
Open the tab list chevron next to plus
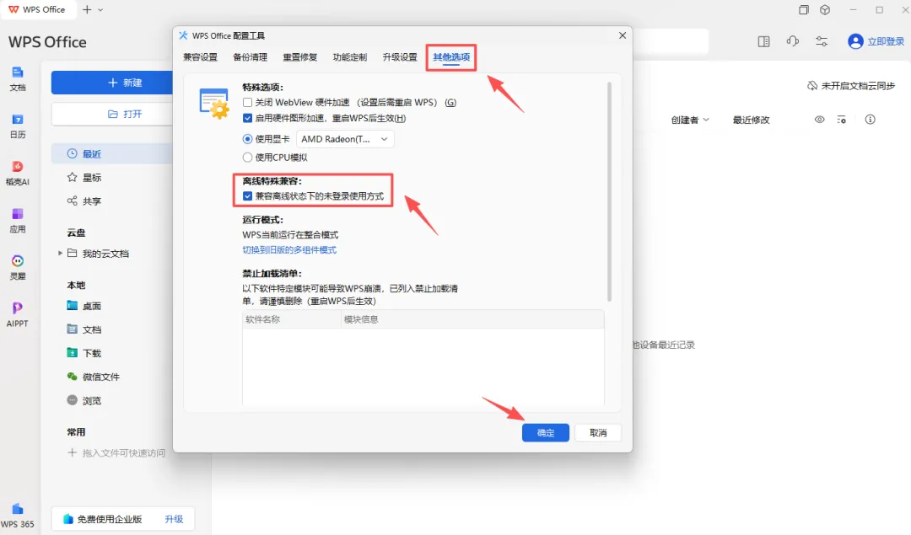100,10
